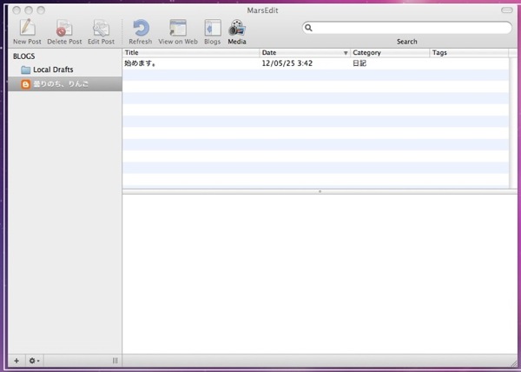The width and height of the screenshot is (521, 372).
Task: Click the orange Blogger icon in sidebar
Action: [x=25, y=84]
